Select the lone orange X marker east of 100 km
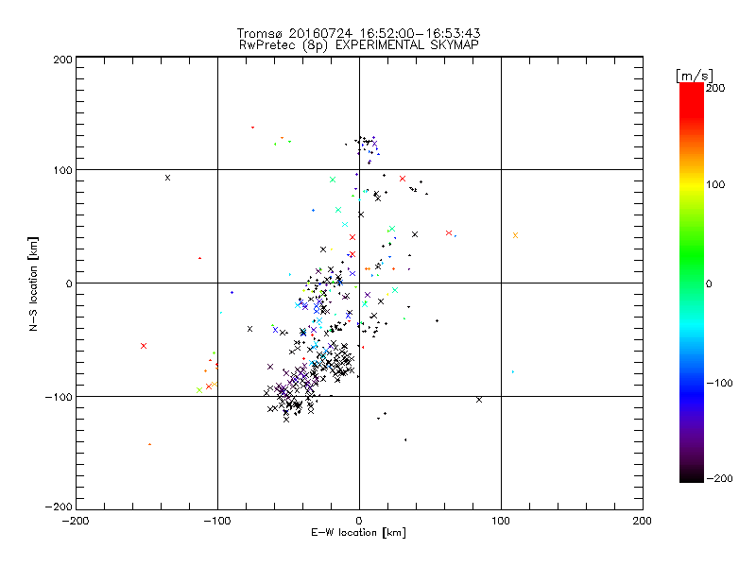 (515, 235)
